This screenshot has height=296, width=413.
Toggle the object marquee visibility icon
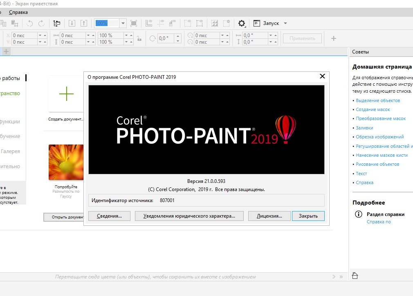[200, 23]
